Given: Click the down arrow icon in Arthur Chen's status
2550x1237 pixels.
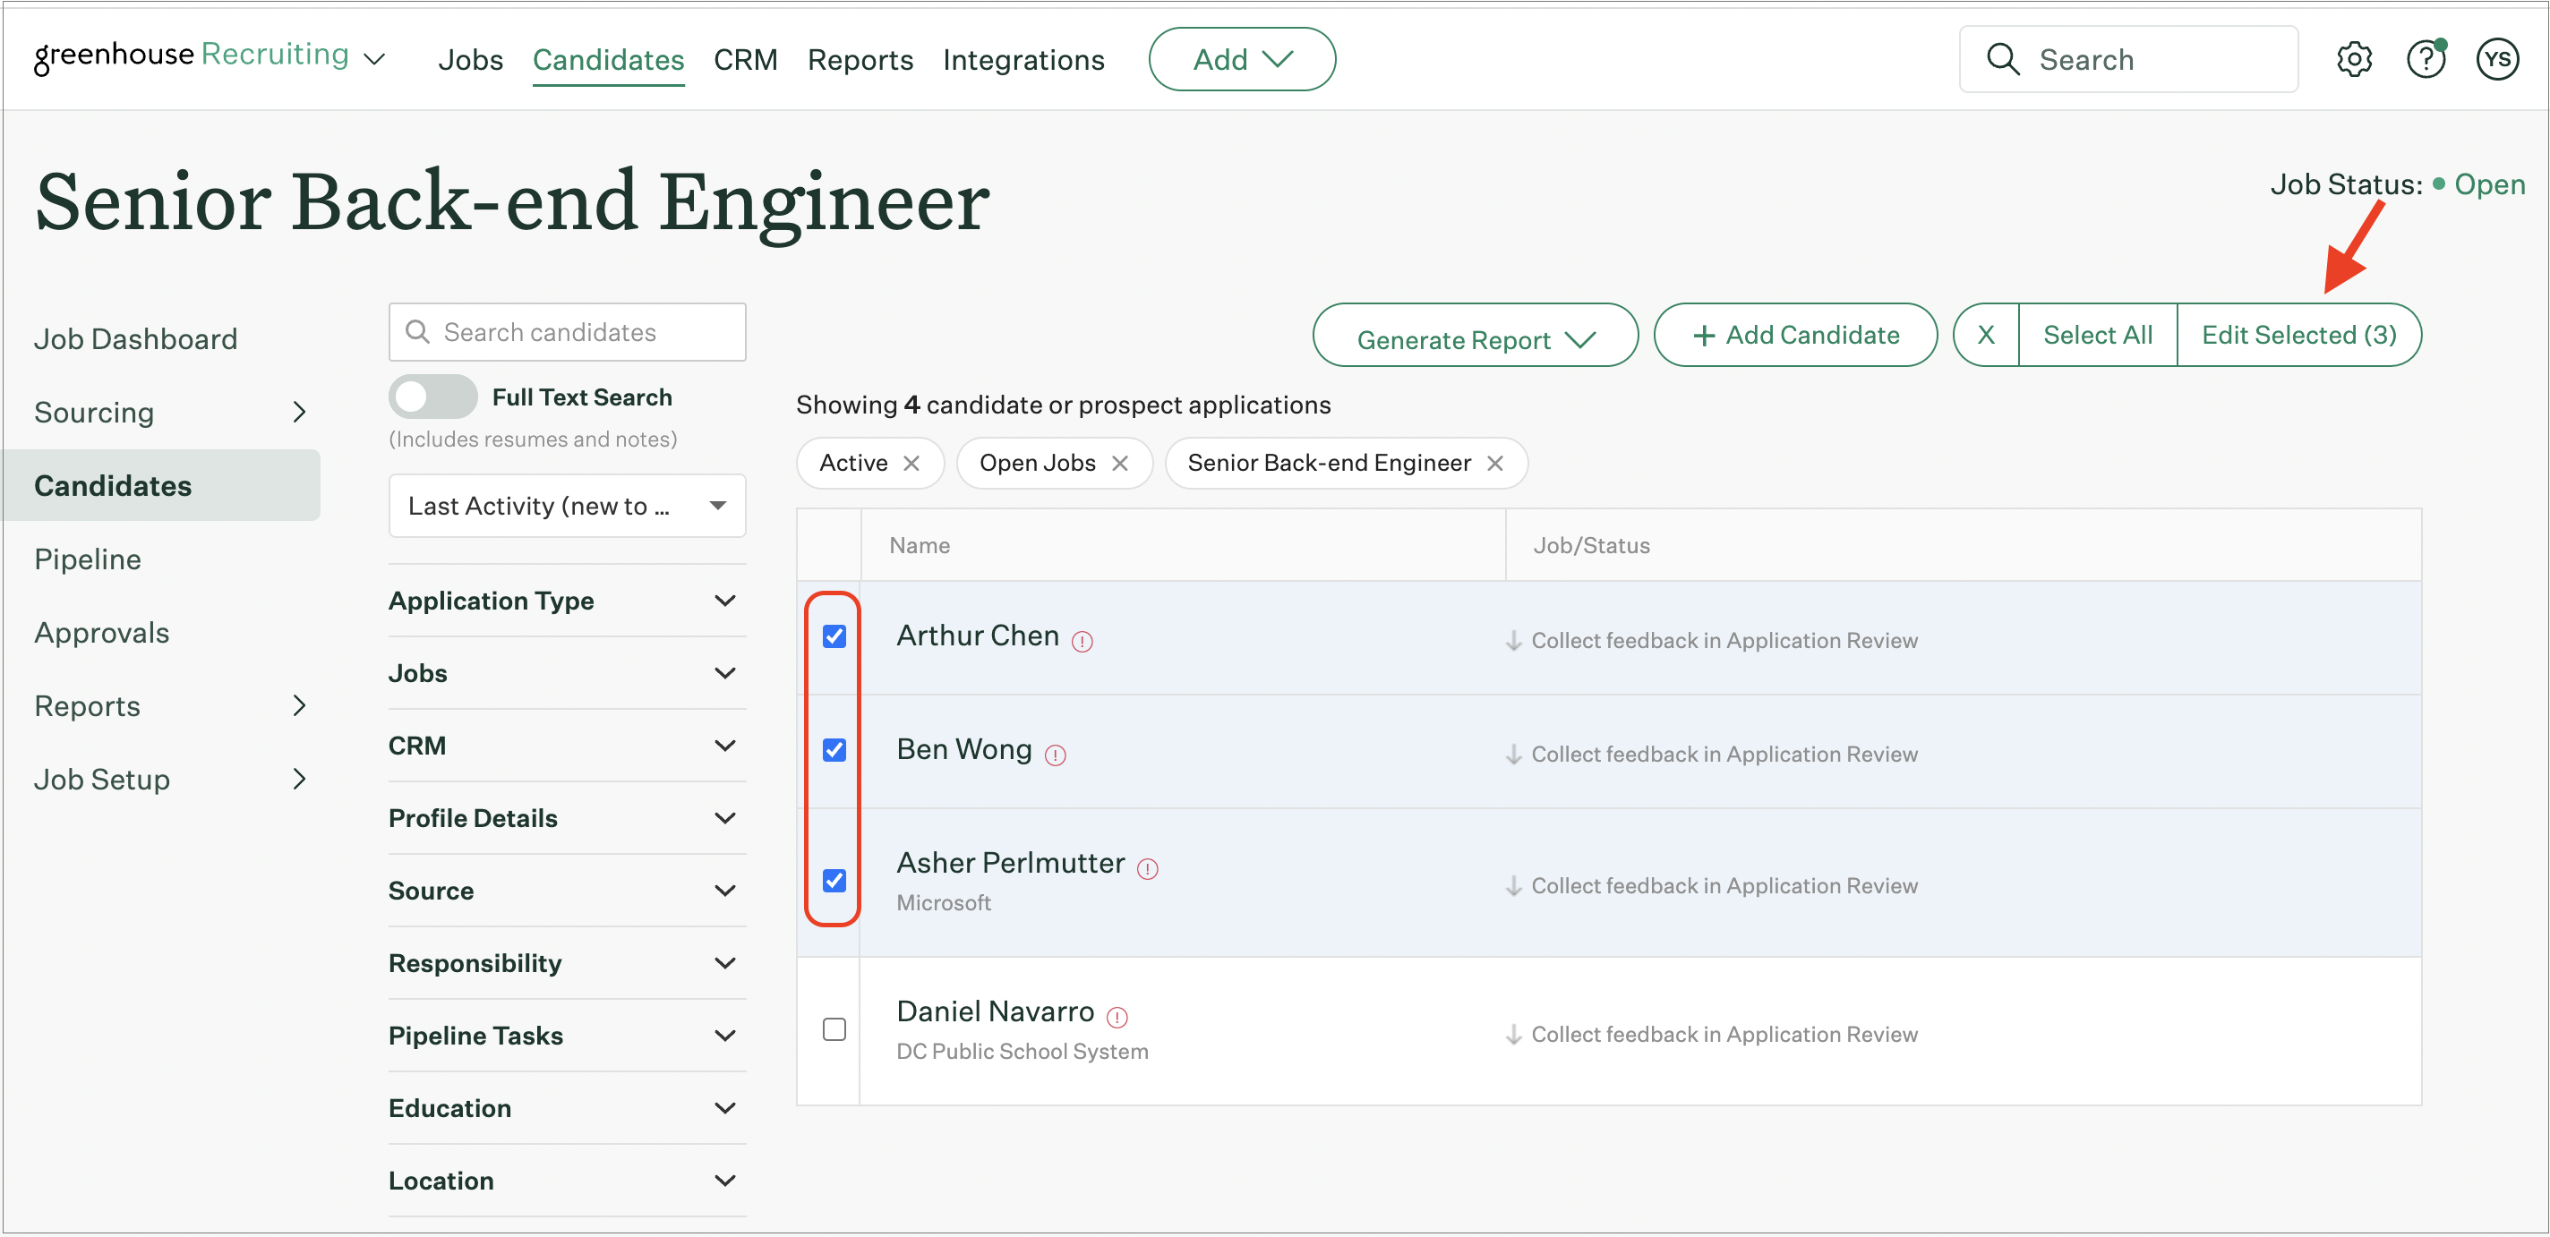Looking at the screenshot, I should pos(1513,641).
